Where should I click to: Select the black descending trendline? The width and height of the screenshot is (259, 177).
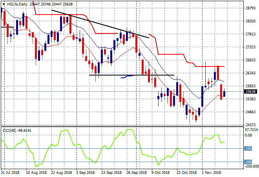click(100, 24)
